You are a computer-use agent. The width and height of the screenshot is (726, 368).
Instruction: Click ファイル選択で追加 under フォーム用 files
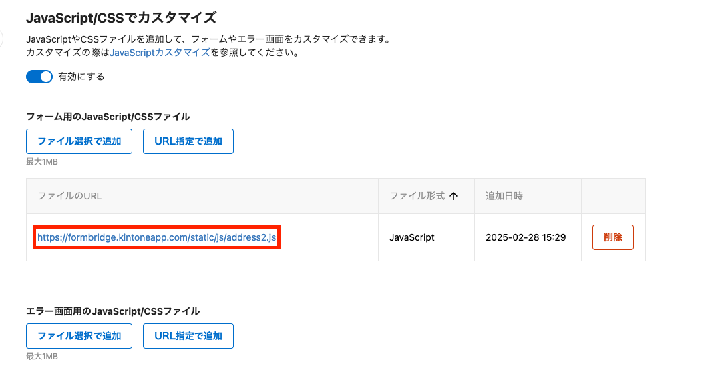(79, 141)
